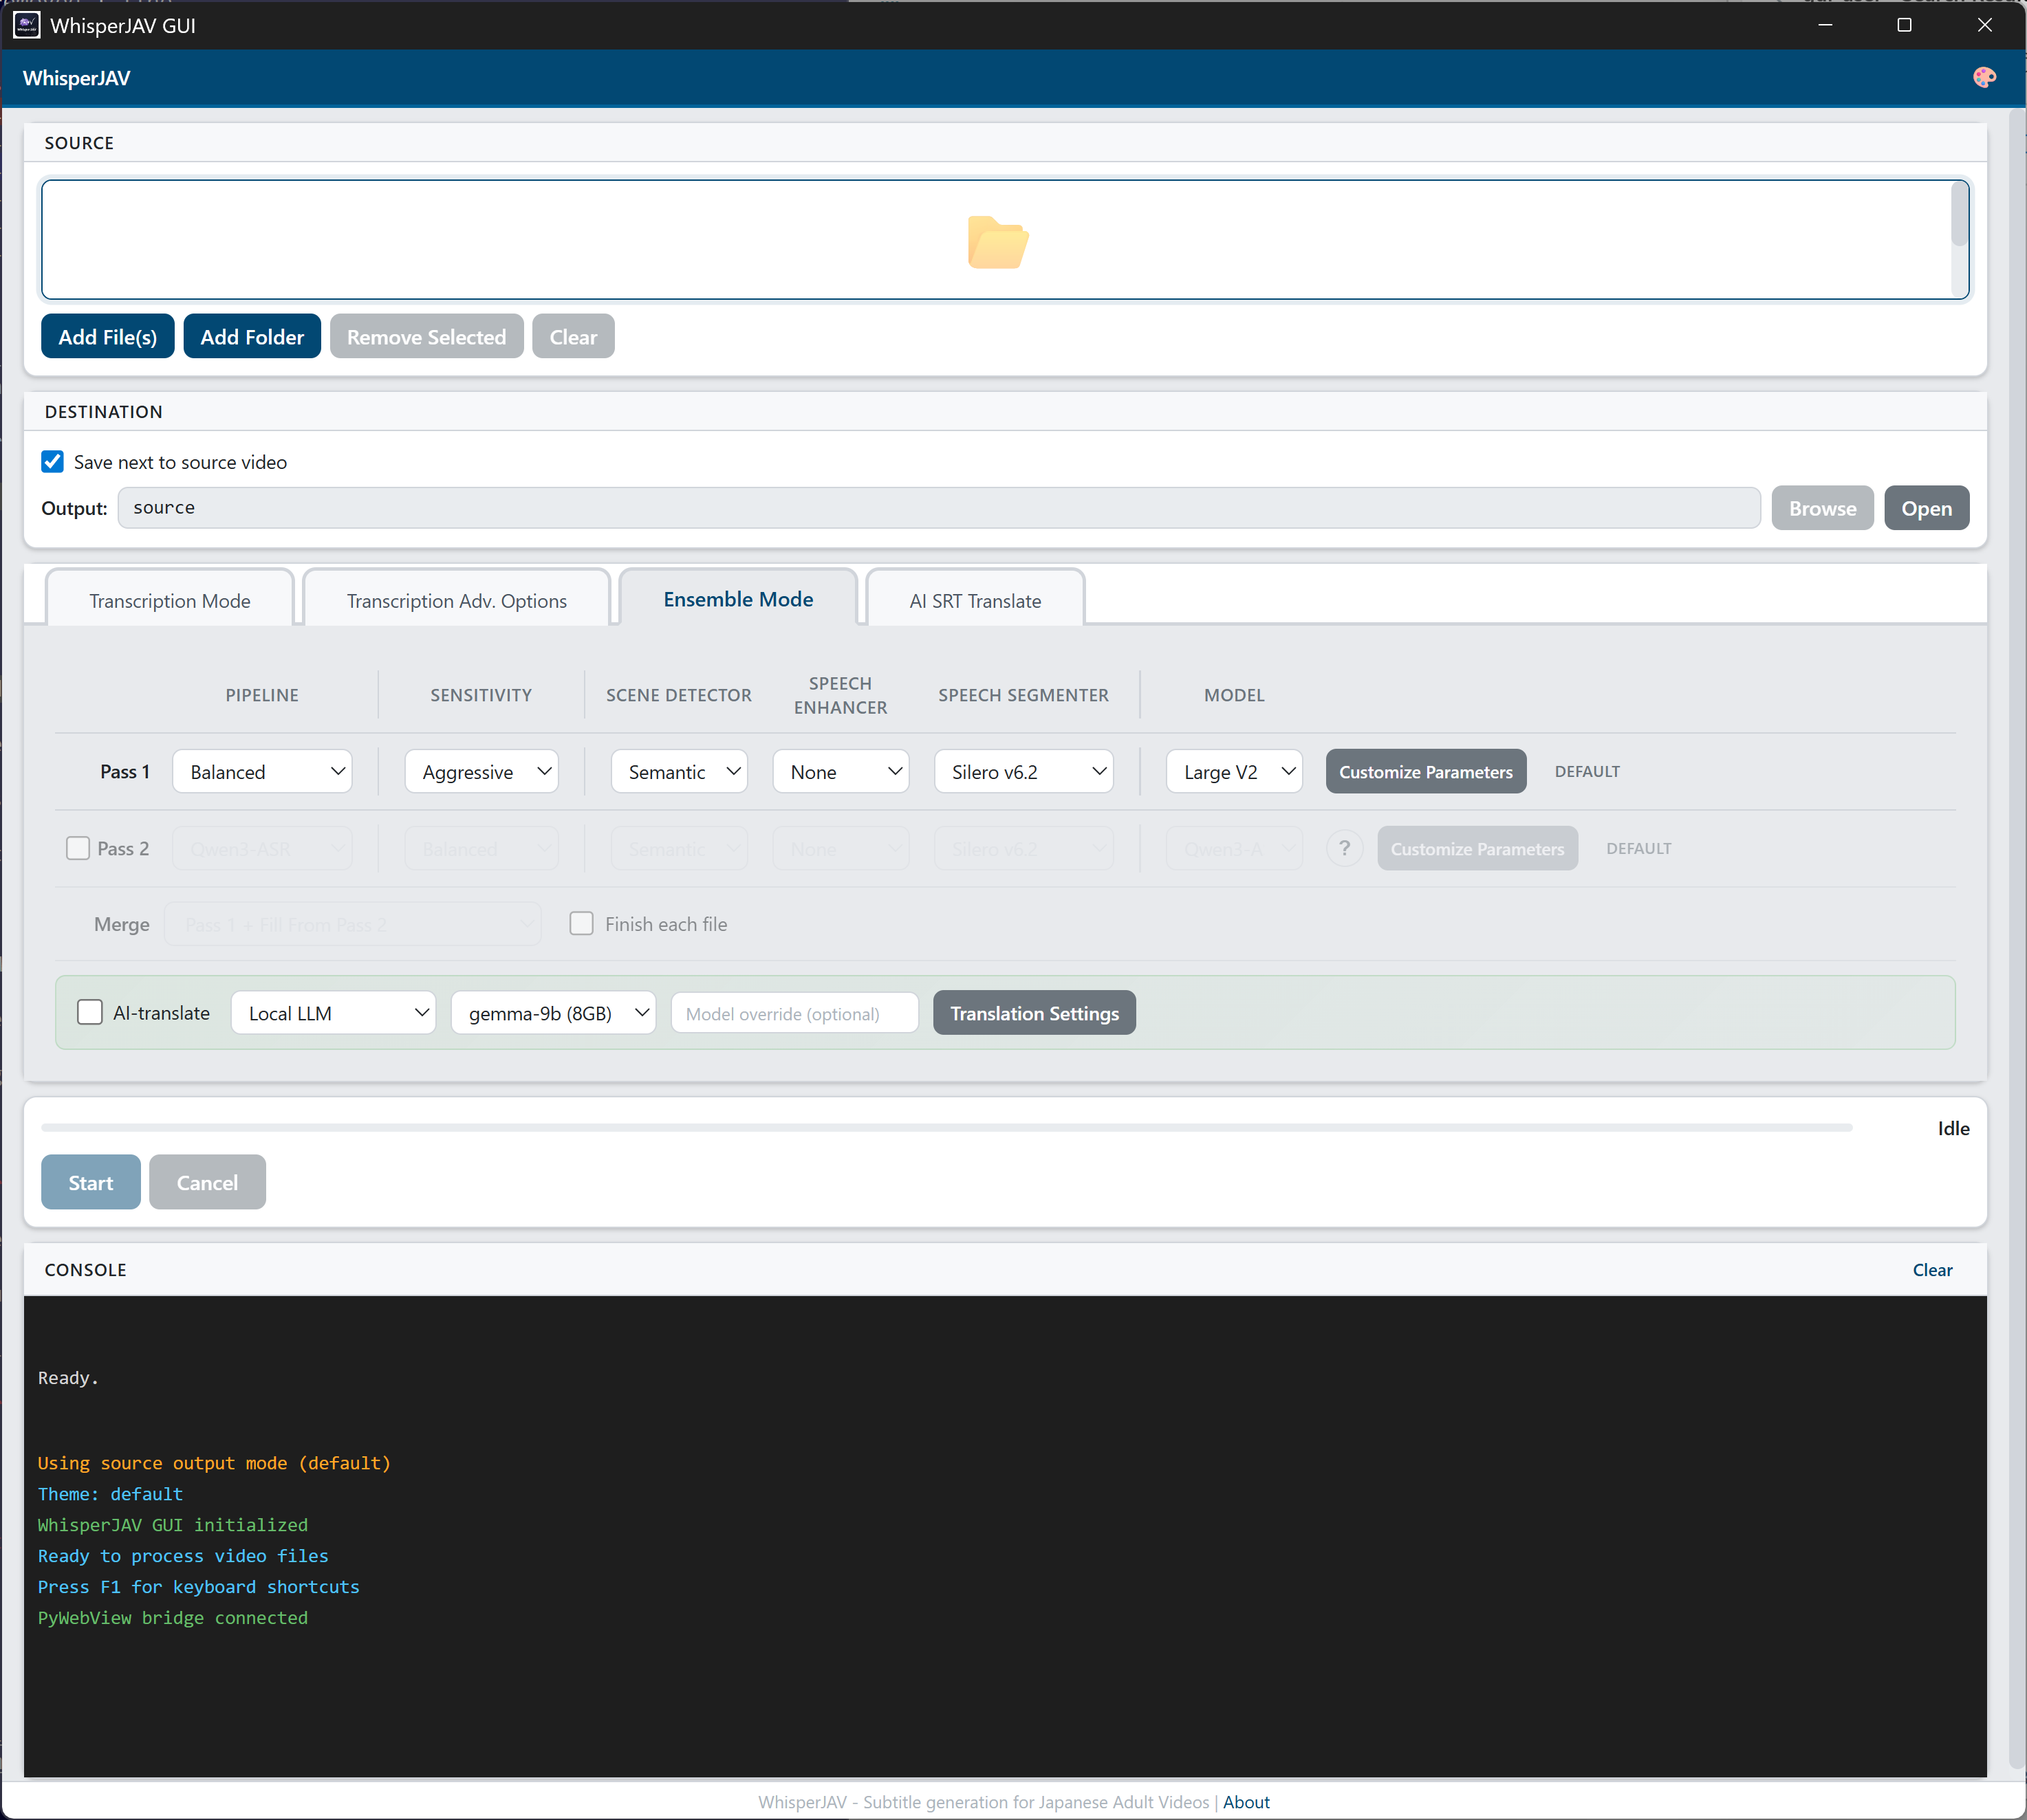Enable AI-translate
Viewport: 2027px width, 1820px height.
[x=89, y=1012]
